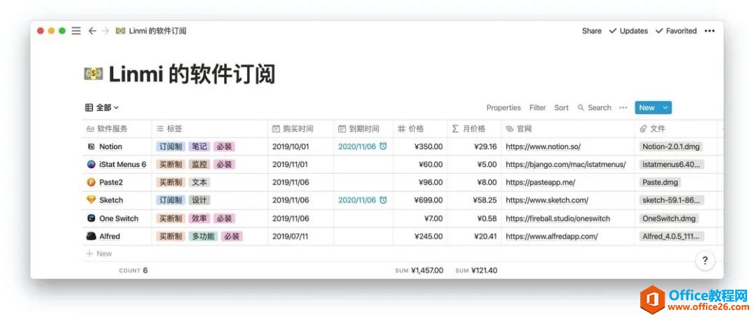Open the sketch.com link
Screen dimensions: 754x319
click(547, 200)
